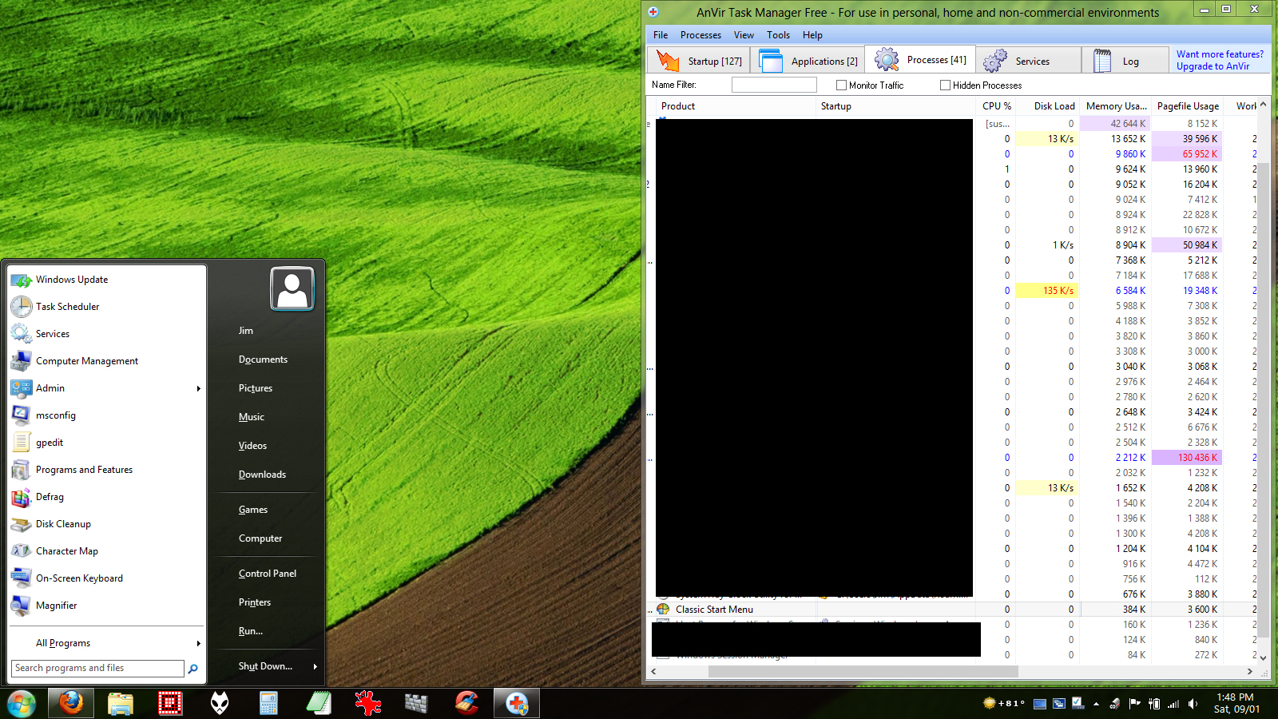Open gpedit from Start menu
The image size is (1278, 719).
pos(107,443)
